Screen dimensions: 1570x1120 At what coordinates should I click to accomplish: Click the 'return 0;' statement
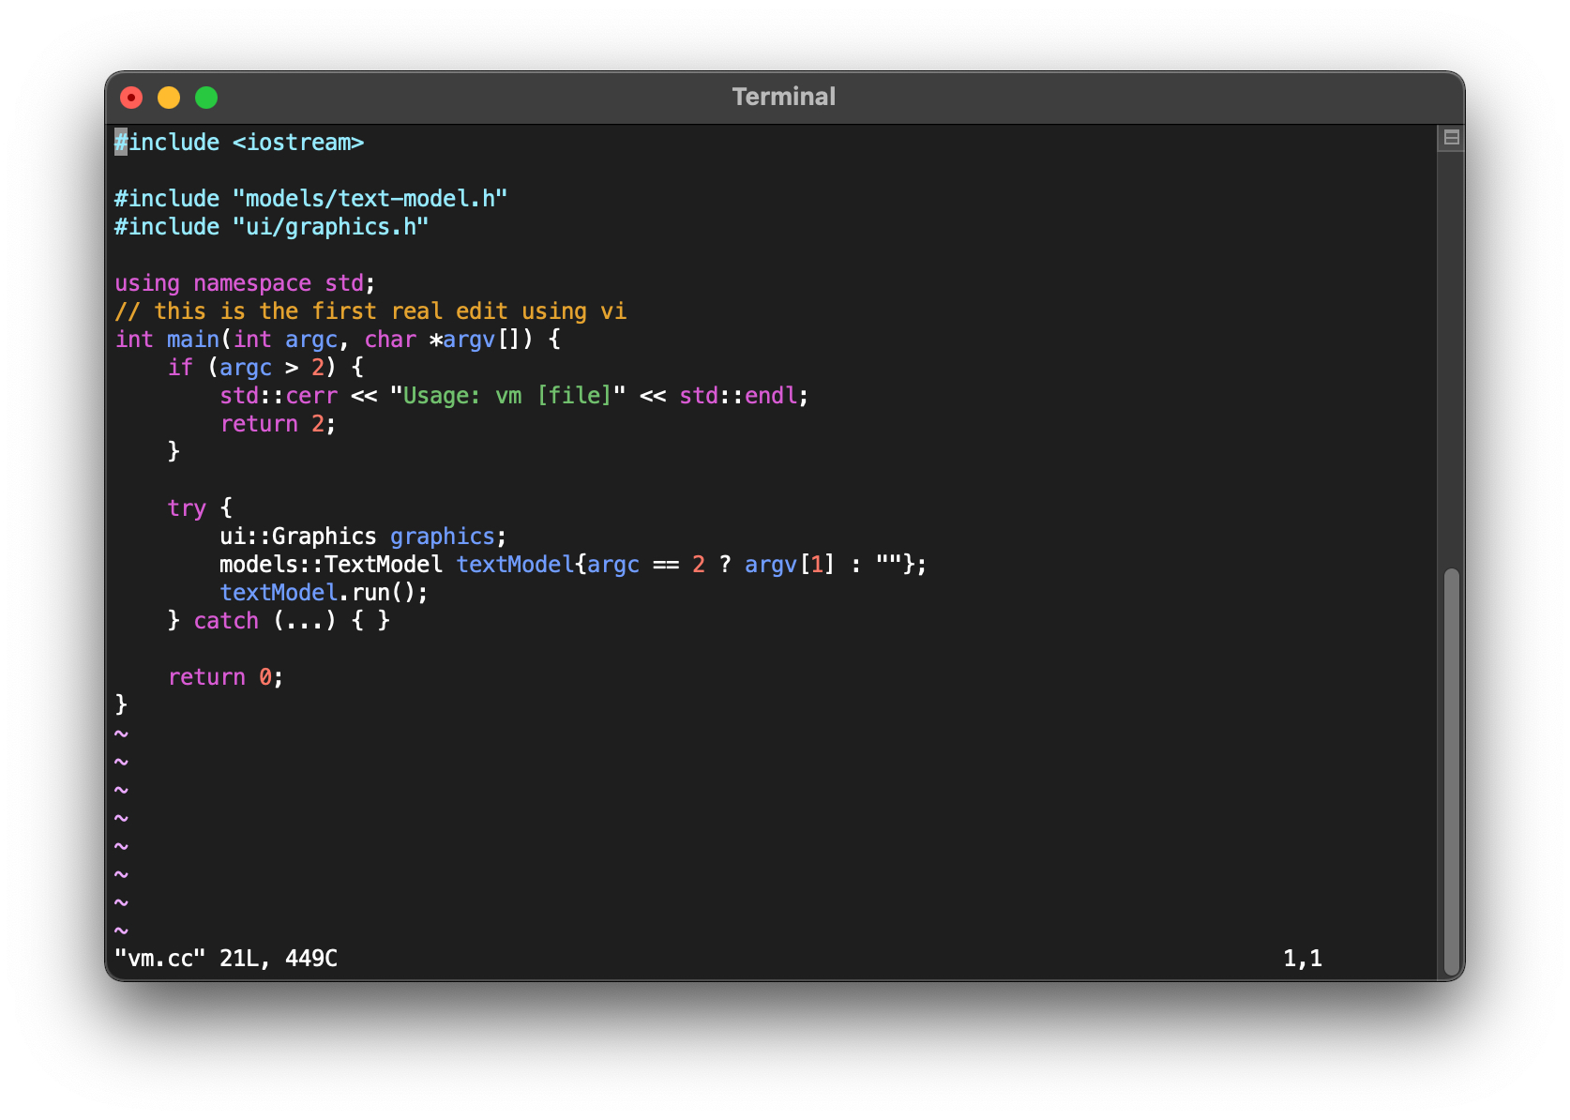tap(225, 677)
